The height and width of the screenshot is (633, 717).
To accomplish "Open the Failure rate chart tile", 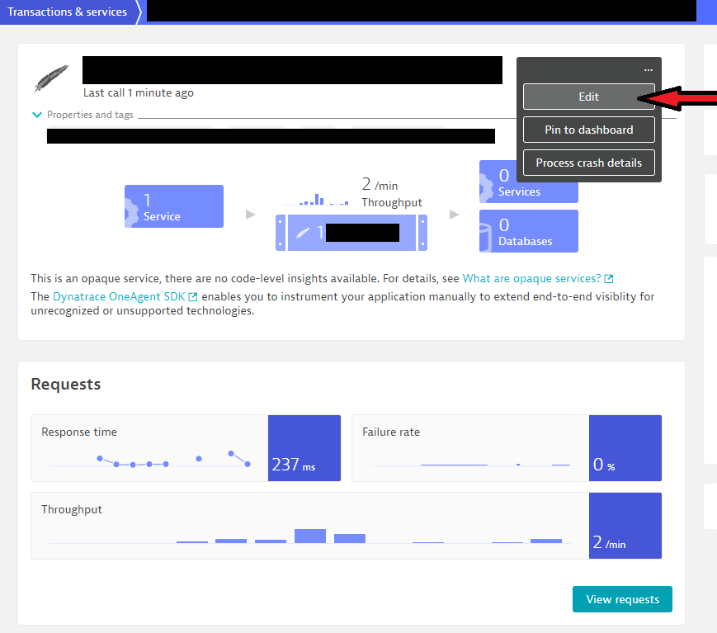I will pyautogui.click(x=507, y=448).
